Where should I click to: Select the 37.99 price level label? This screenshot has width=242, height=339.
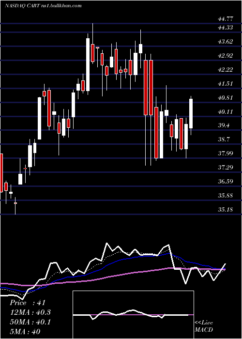(x=226, y=154)
